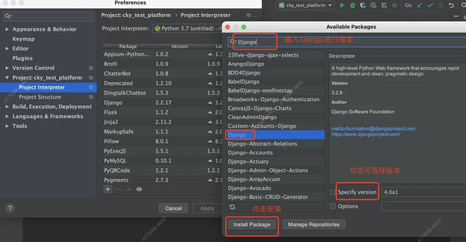Open the Project Interpreter dropdown

click(x=187, y=28)
